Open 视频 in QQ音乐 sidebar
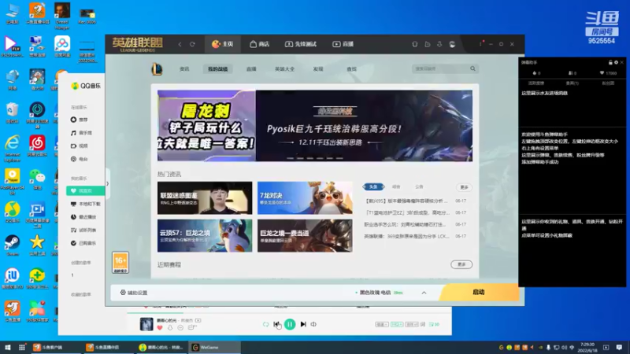Viewport: 630px width, 354px height. coord(80,146)
